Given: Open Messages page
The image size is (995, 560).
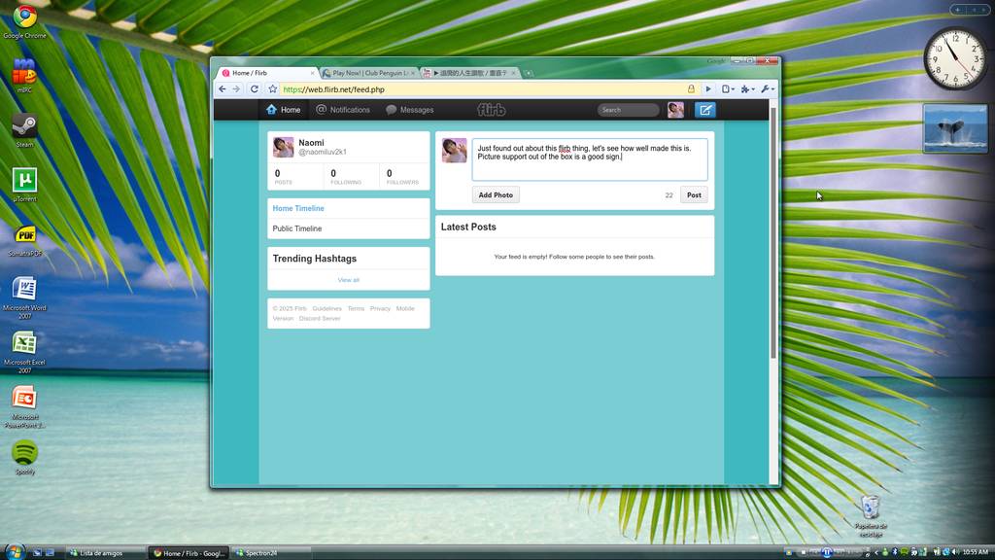Looking at the screenshot, I should click(410, 110).
